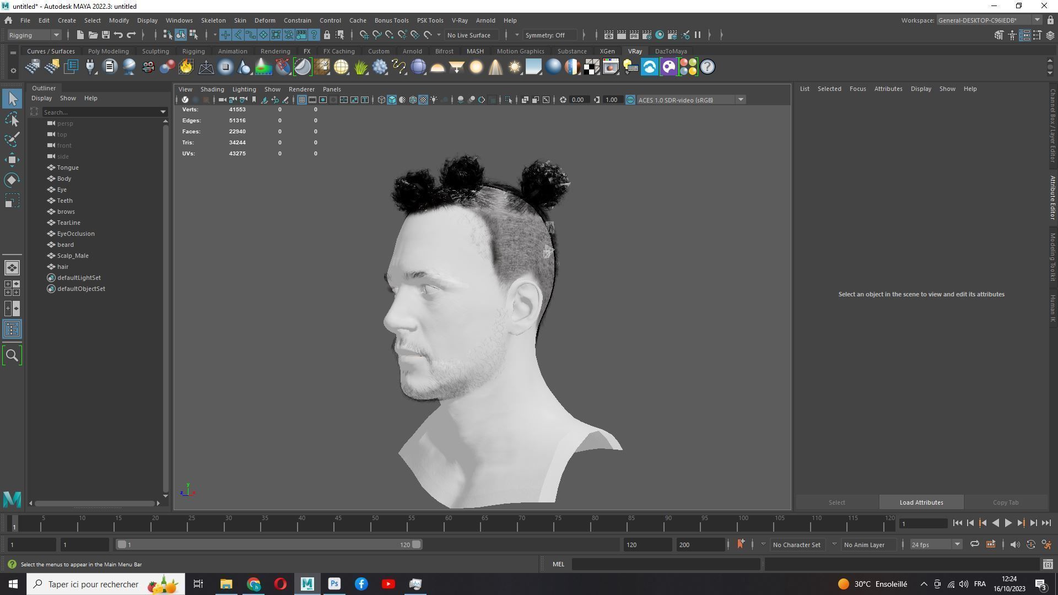The width and height of the screenshot is (1058, 595).
Task: Select the Scalp_Male object in Outliner
Action: pos(73,256)
